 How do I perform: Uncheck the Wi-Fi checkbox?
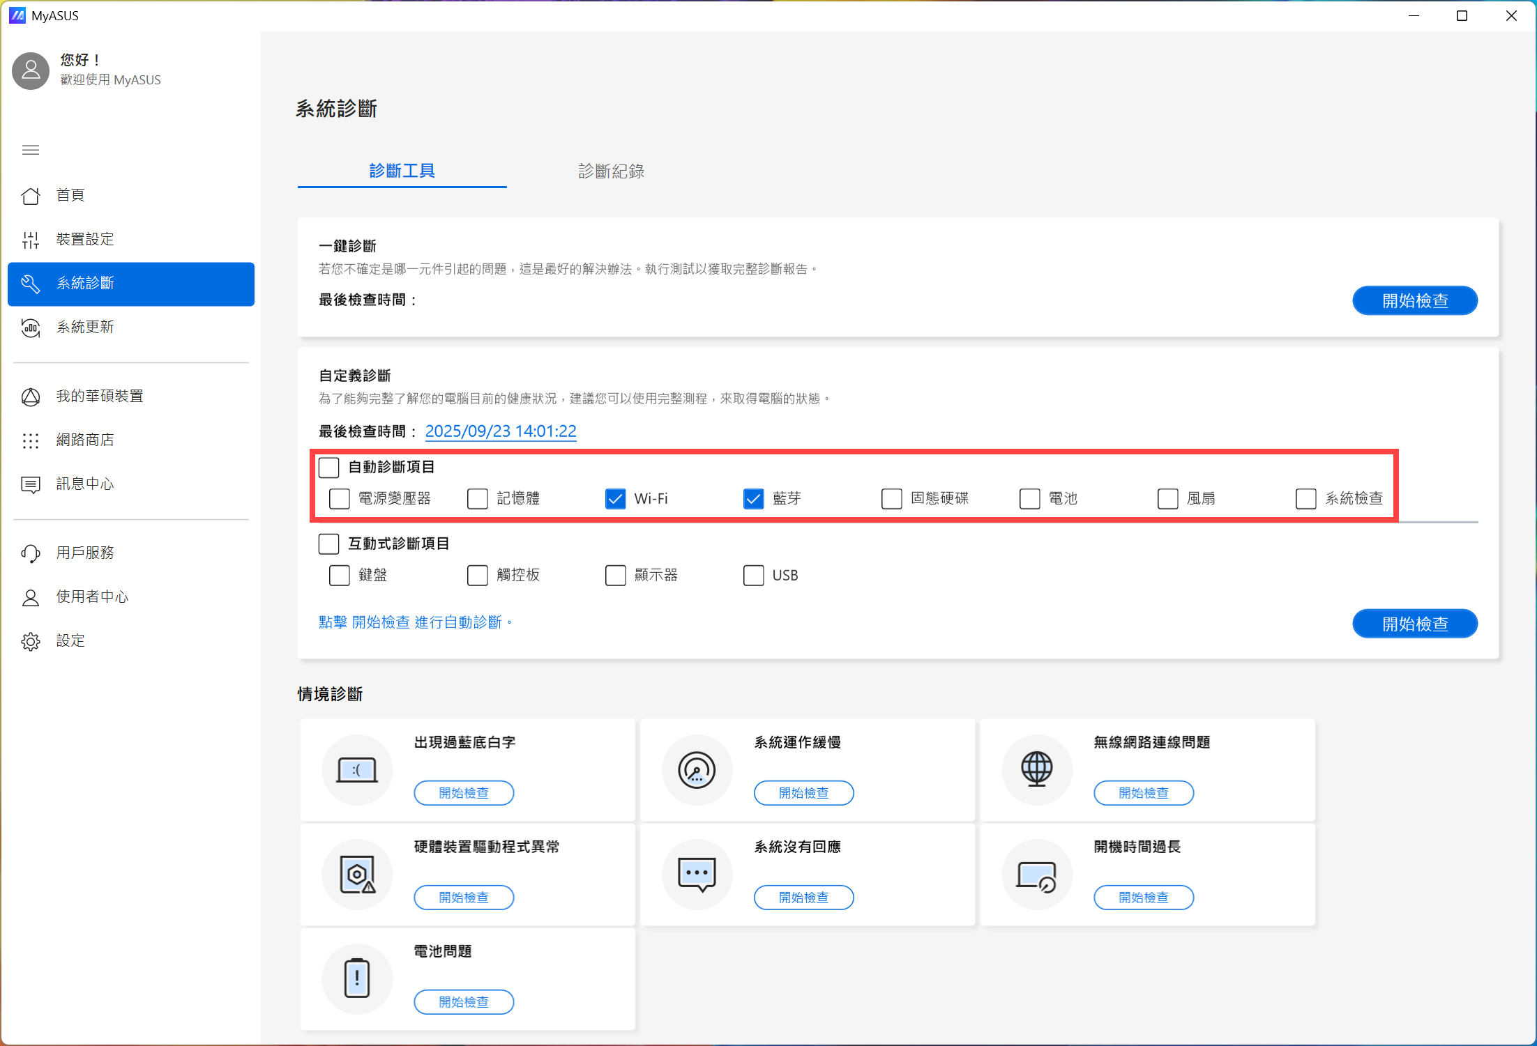point(615,499)
